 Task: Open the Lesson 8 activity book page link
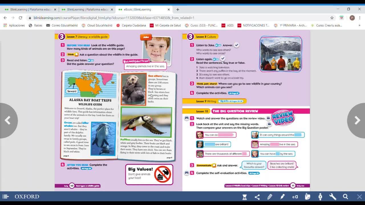point(234,93)
